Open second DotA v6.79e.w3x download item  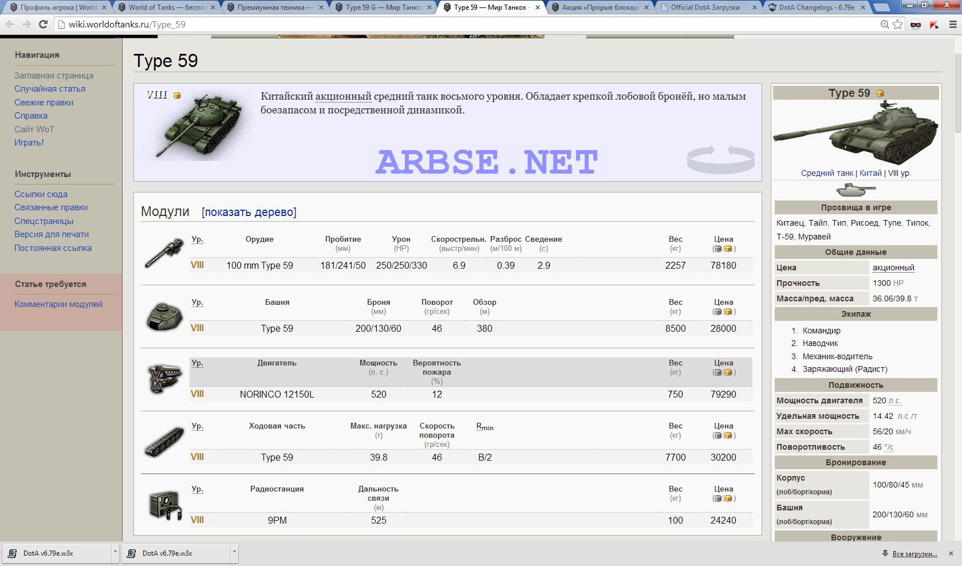pos(175,553)
